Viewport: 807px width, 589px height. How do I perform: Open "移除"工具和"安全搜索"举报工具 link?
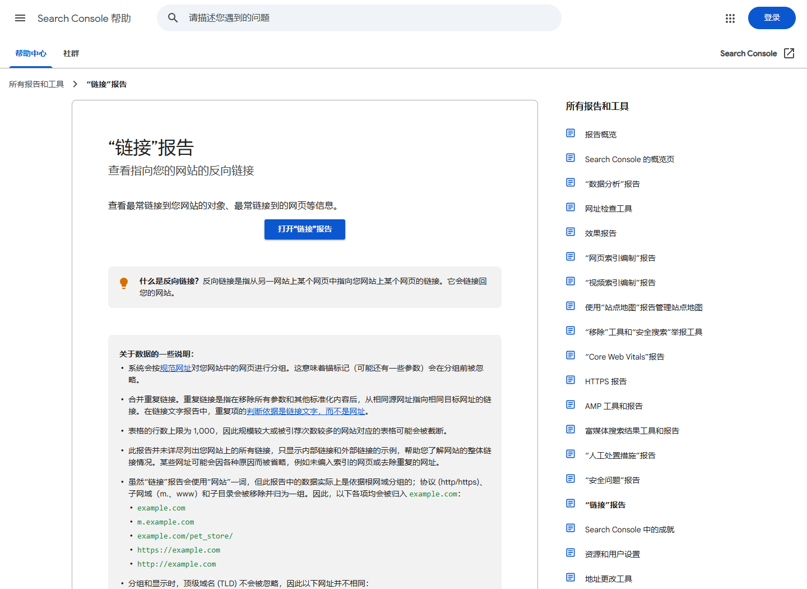pyautogui.click(x=644, y=332)
